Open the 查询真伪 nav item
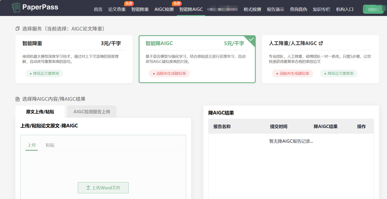Image resolution: width=387 pixels, height=199 pixels. point(298,9)
